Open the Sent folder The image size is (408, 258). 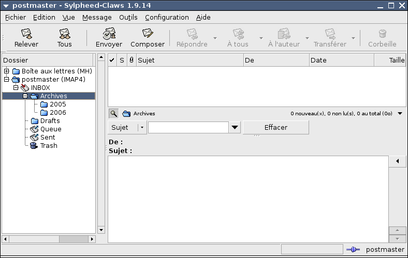[48, 138]
